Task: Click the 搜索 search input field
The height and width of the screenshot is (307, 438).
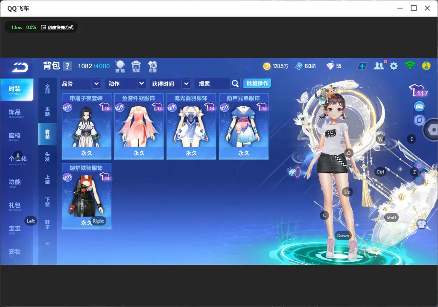Action: point(213,84)
